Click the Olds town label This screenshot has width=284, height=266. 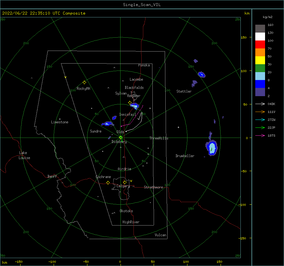(x=120, y=132)
